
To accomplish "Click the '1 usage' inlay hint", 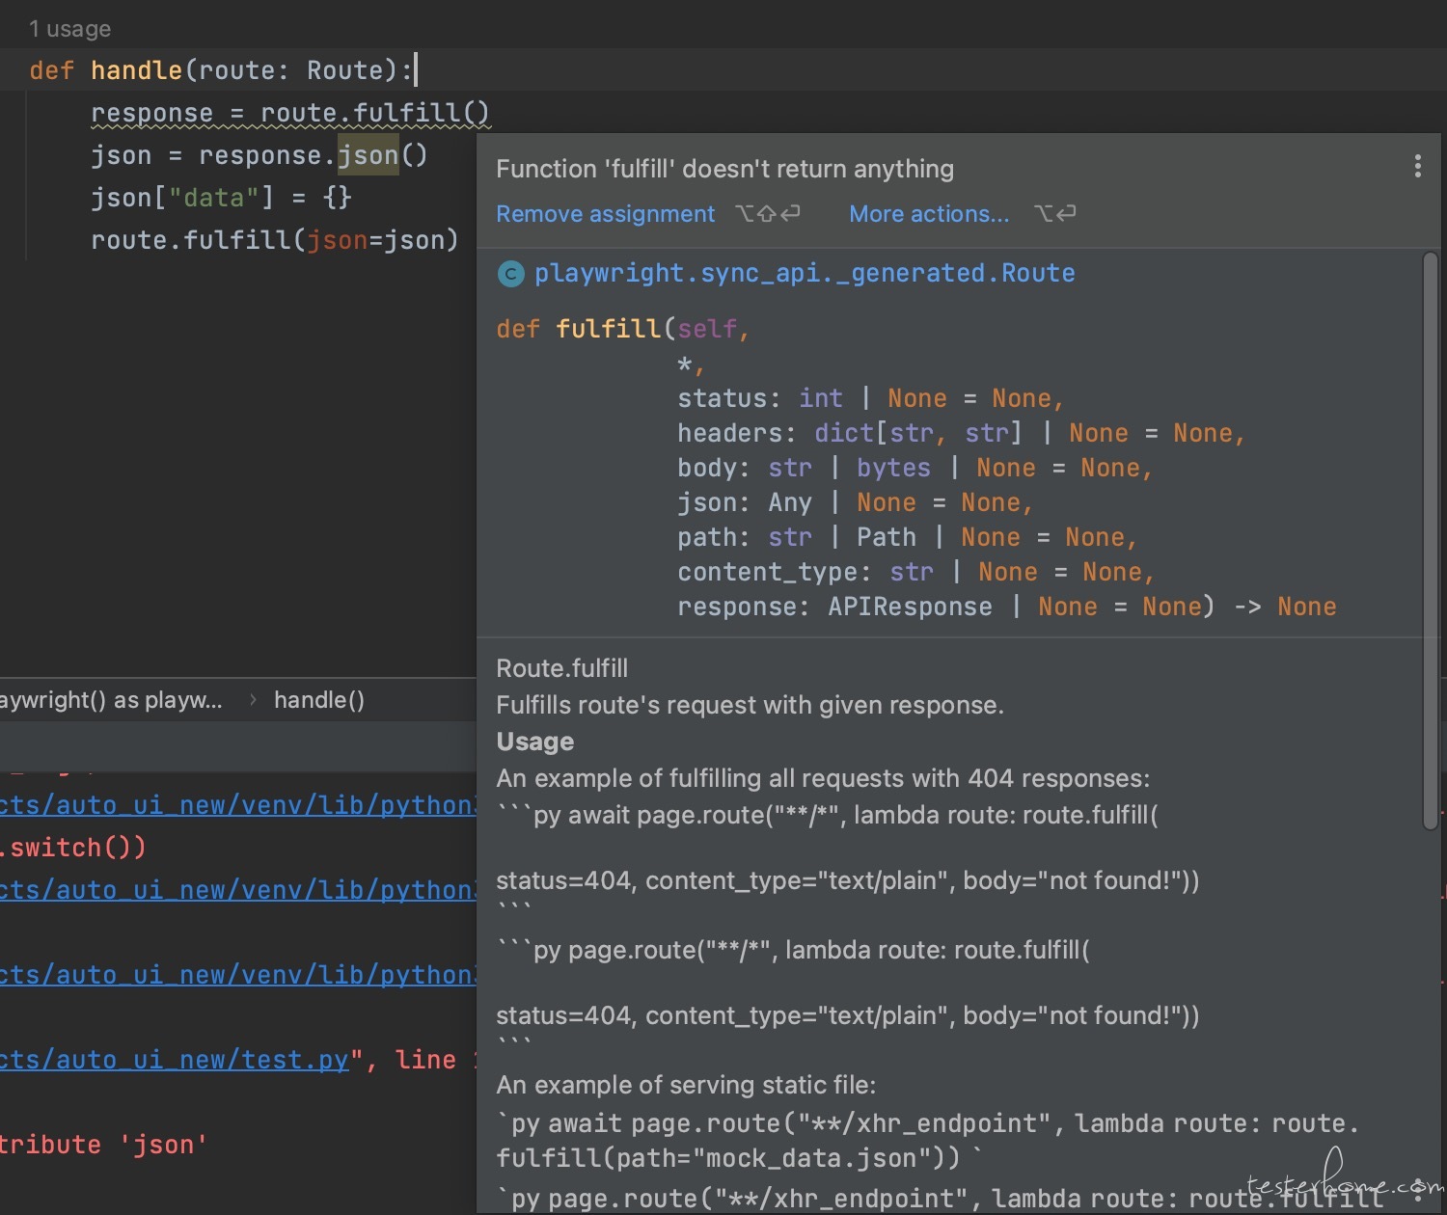I will (x=69, y=29).
